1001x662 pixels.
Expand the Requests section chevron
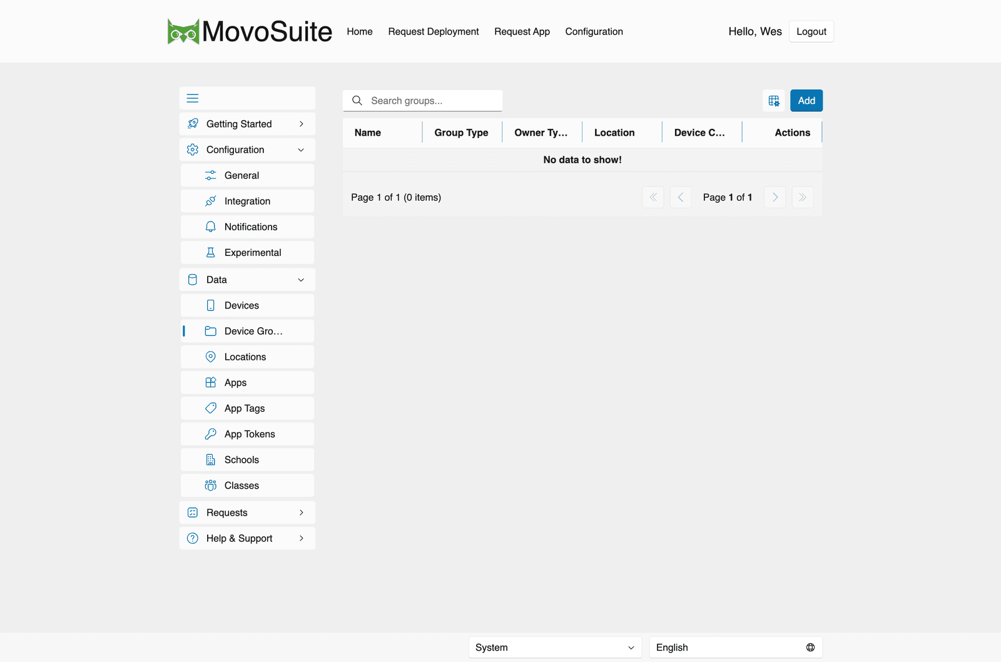click(x=302, y=512)
